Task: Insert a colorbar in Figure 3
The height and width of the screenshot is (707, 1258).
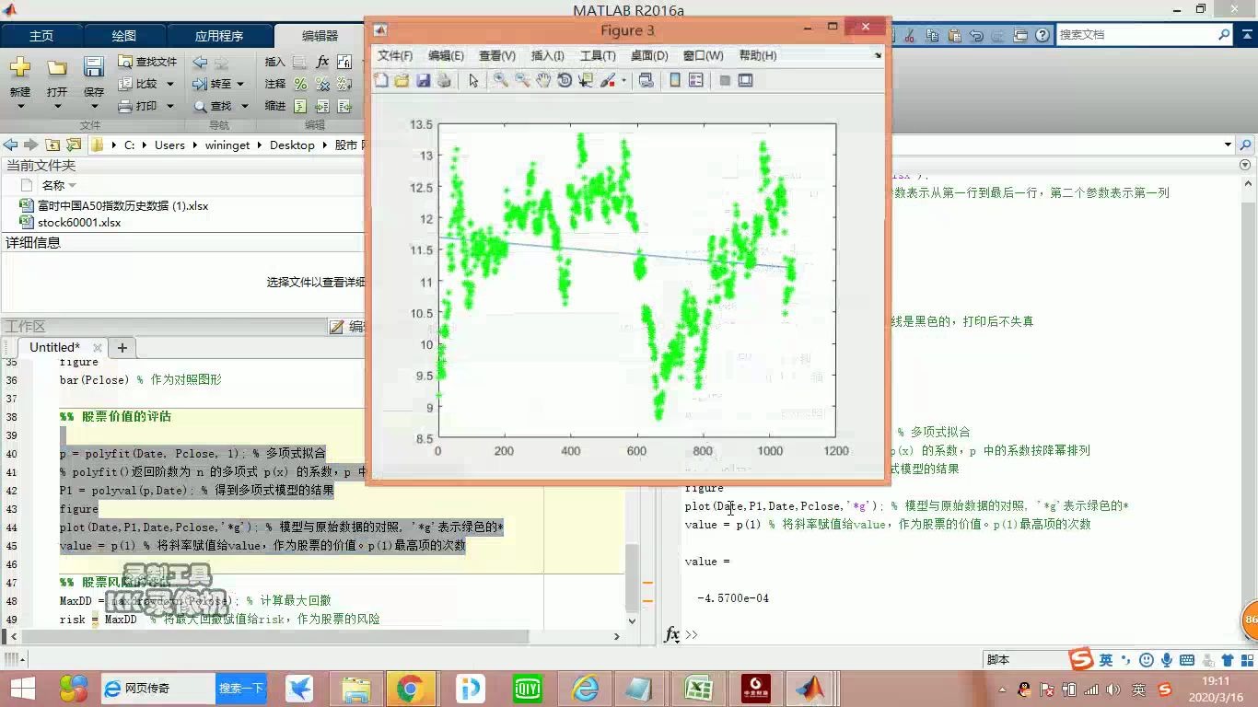Action: pos(675,80)
